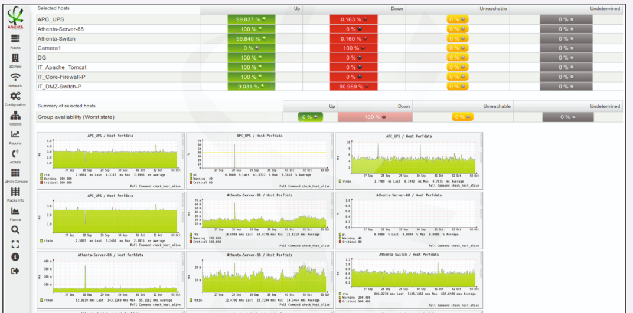Click the logout arrow icon
The image size is (633, 313).
tap(15, 271)
